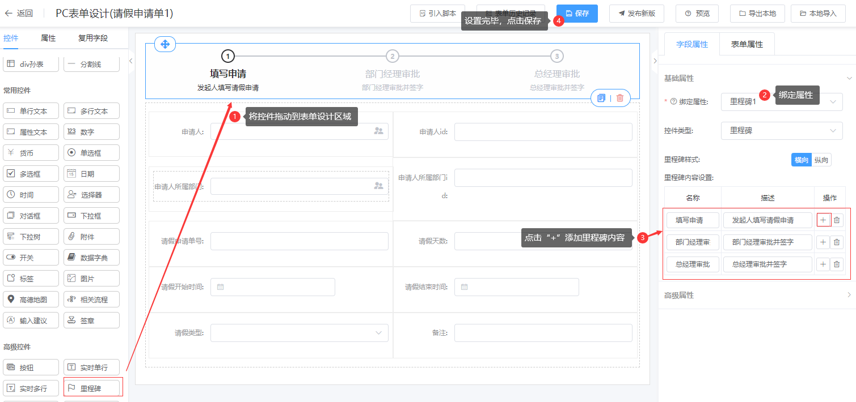Add a row after 填写申请 milestone
The image size is (856, 402).
click(x=824, y=220)
